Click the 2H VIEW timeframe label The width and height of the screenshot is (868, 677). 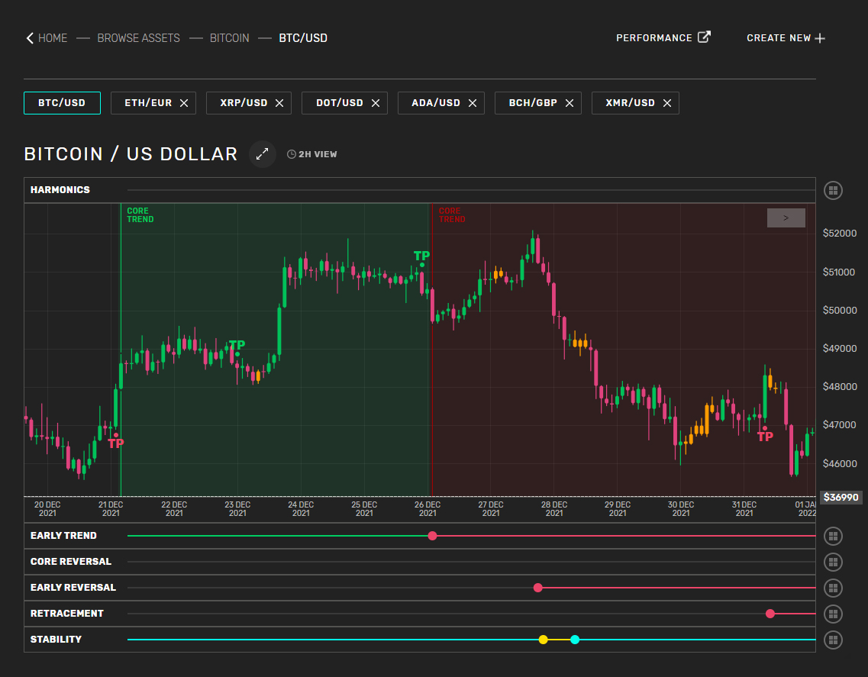tap(318, 154)
